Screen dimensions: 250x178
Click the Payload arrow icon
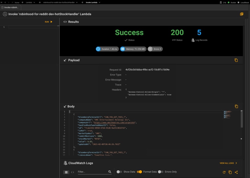click(x=65, y=60)
